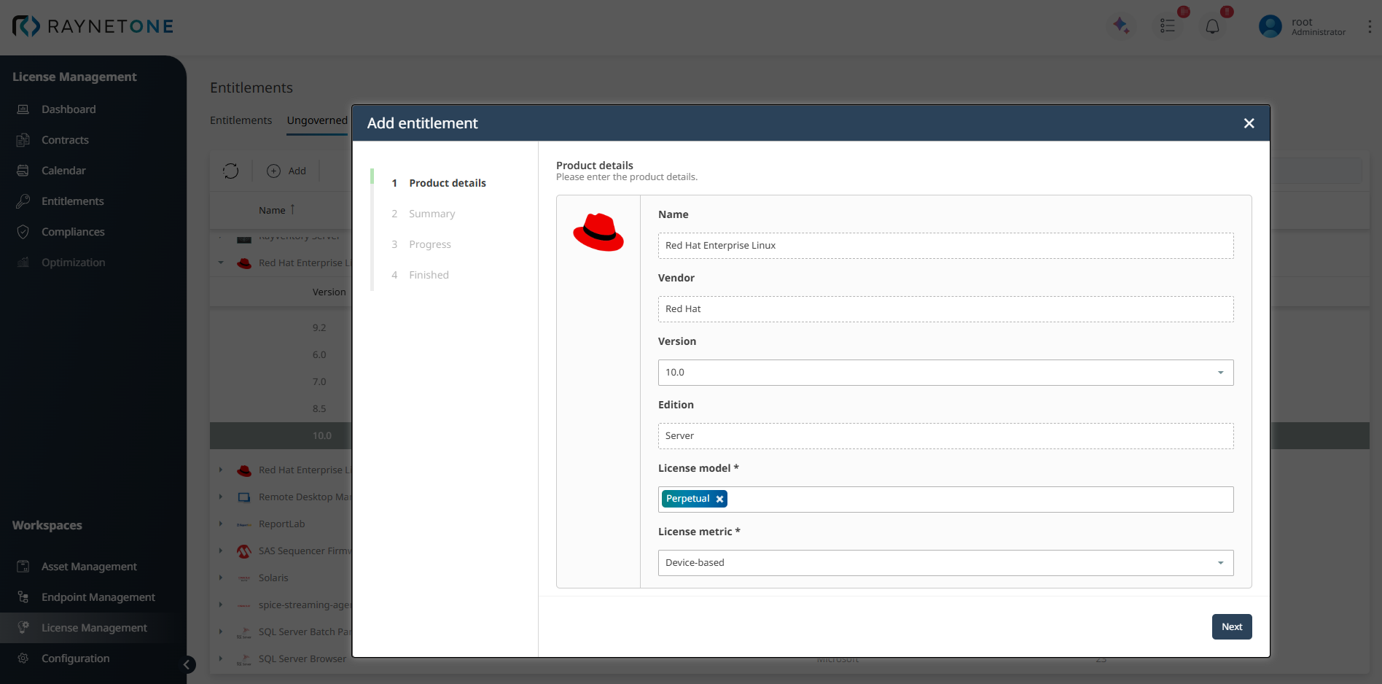Expand the second Red Hat Enterprise row
This screenshot has height=684, width=1382.
pyautogui.click(x=221, y=470)
